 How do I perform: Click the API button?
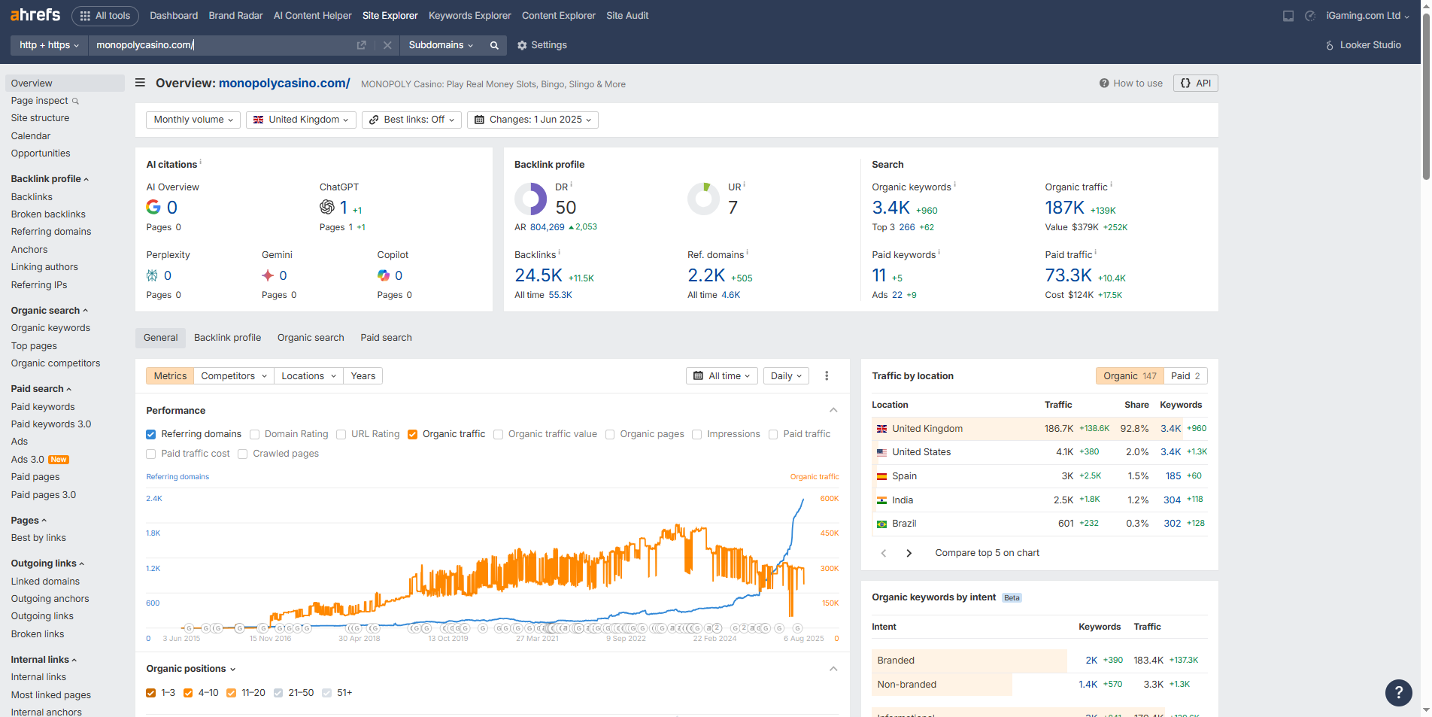[x=1195, y=84]
